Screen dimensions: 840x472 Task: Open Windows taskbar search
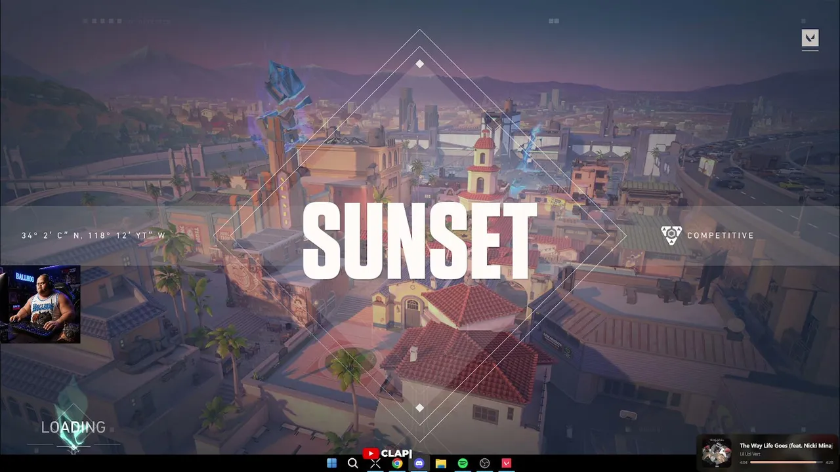(x=353, y=463)
